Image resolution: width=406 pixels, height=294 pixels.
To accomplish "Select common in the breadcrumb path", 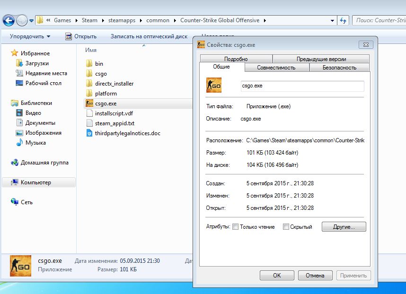I will pos(158,20).
